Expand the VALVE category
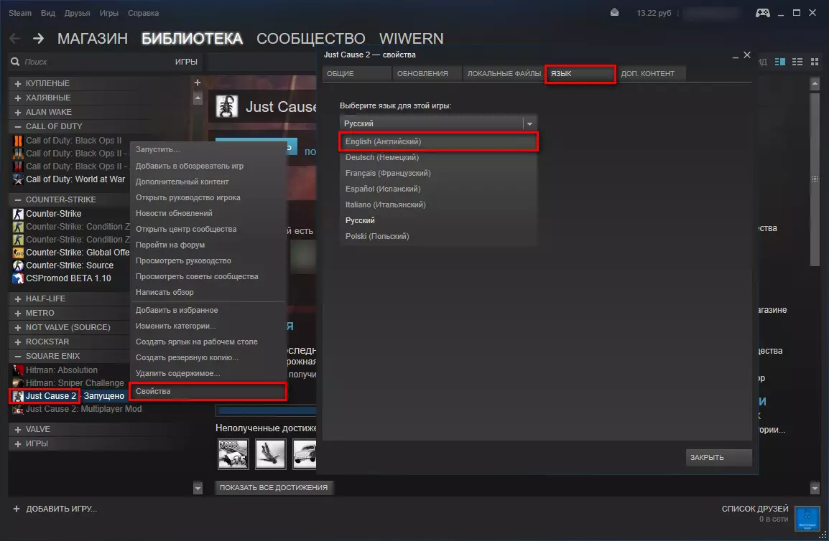Screen dimensions: 829x541 18,430
